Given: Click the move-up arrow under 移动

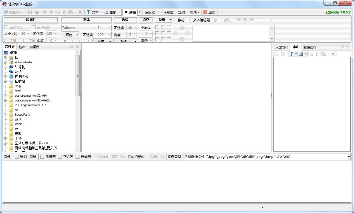Looking at the screenshot, I should pos(182,27).
